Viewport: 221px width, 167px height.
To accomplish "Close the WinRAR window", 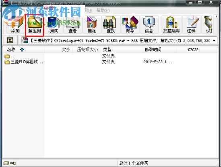I will click(211, 2).
